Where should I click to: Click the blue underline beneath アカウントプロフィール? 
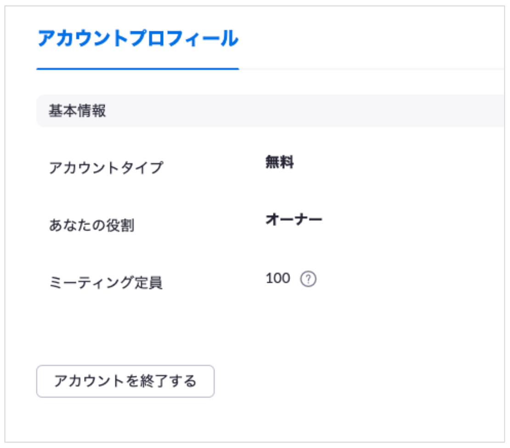coord(137,69)
